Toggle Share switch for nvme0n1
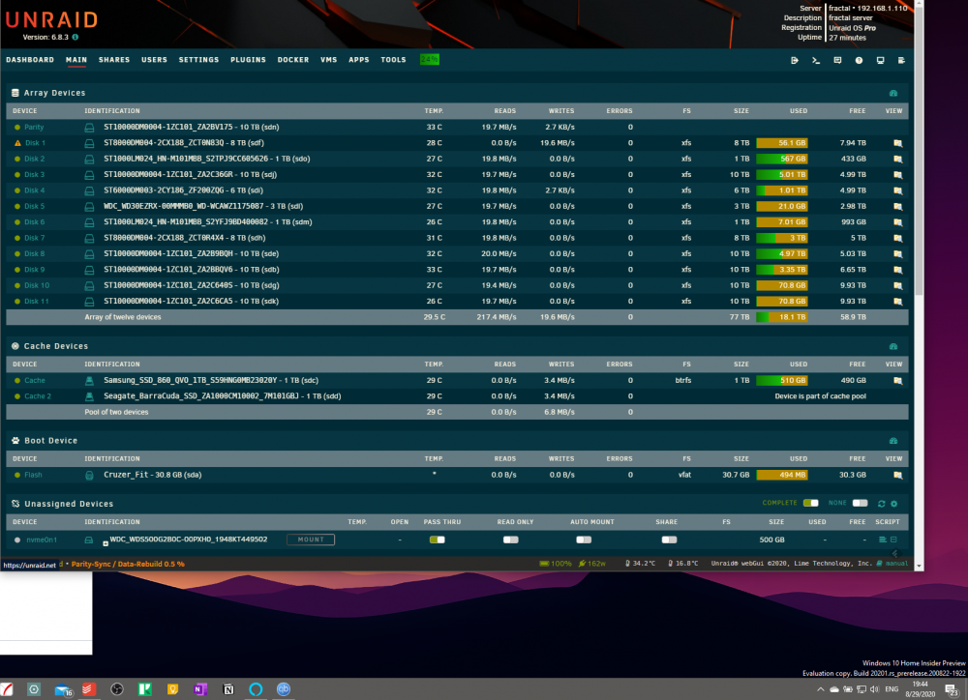 point(669,540)
